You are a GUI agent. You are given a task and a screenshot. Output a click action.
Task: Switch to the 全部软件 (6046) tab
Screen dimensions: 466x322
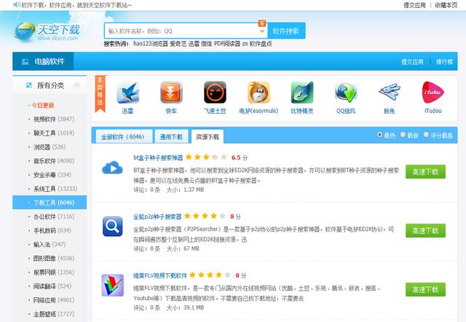coord(123,136)
